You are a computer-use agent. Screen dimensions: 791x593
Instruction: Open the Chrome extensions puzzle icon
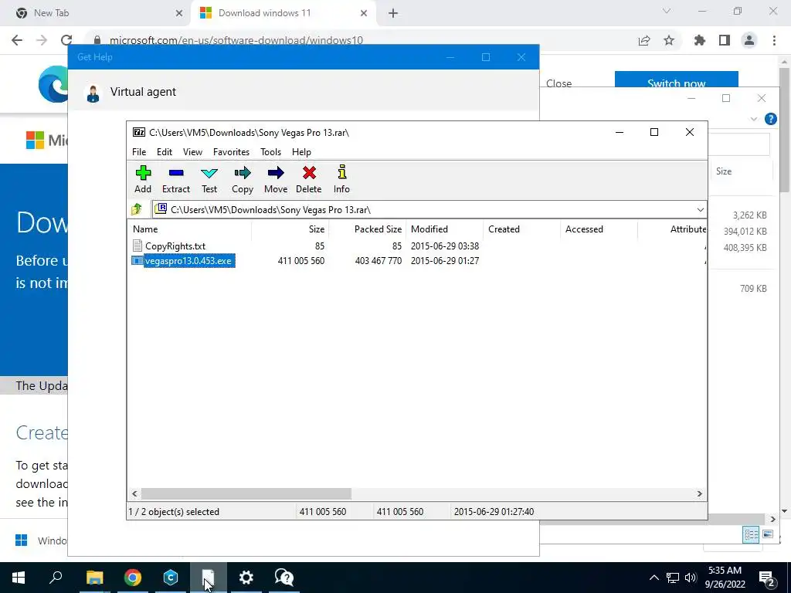click(699, 40)
